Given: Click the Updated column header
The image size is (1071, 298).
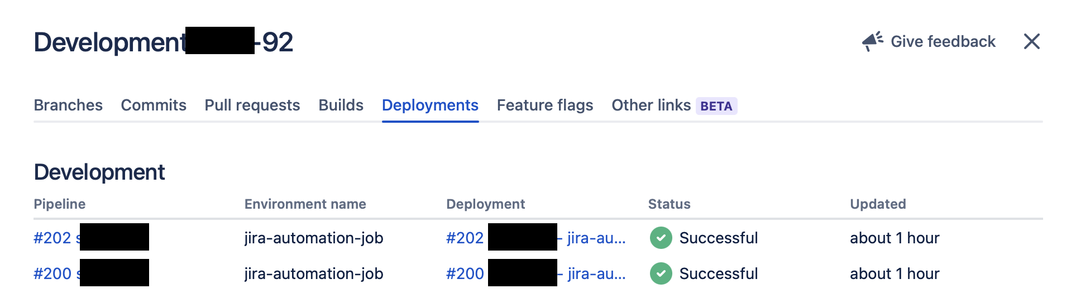Looking at the screenshot, I should 878,204.
